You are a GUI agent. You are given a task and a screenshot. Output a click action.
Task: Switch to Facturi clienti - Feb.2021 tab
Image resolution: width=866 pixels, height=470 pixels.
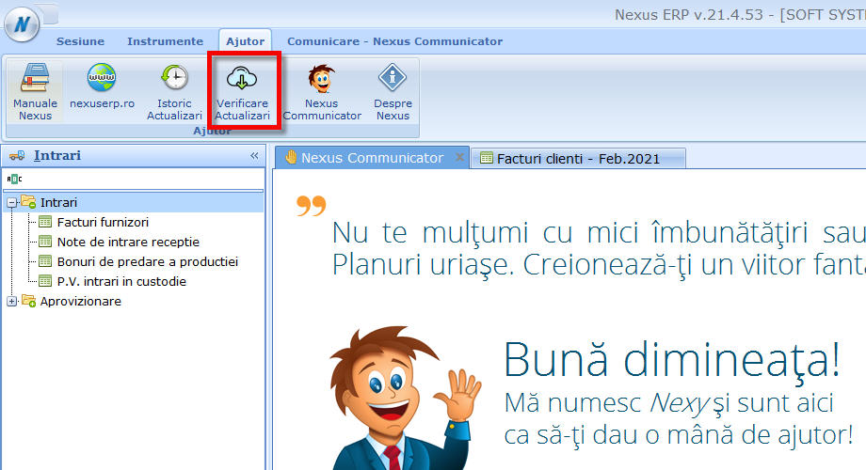click(578, 158)
